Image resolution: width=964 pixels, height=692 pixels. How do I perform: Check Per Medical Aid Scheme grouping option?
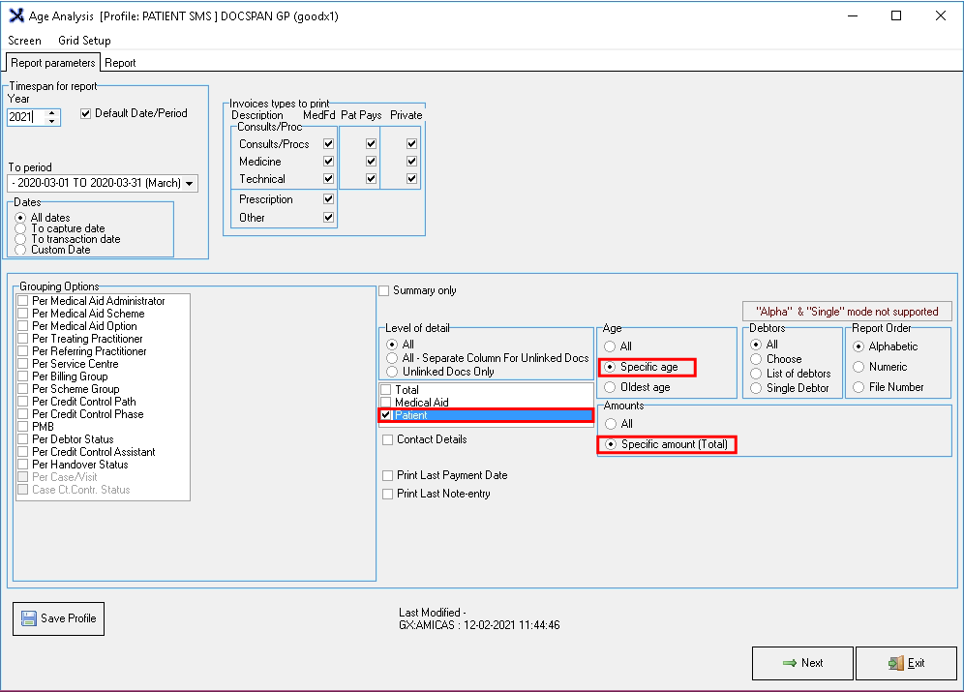pyautogui.click(x=23, y=314)
